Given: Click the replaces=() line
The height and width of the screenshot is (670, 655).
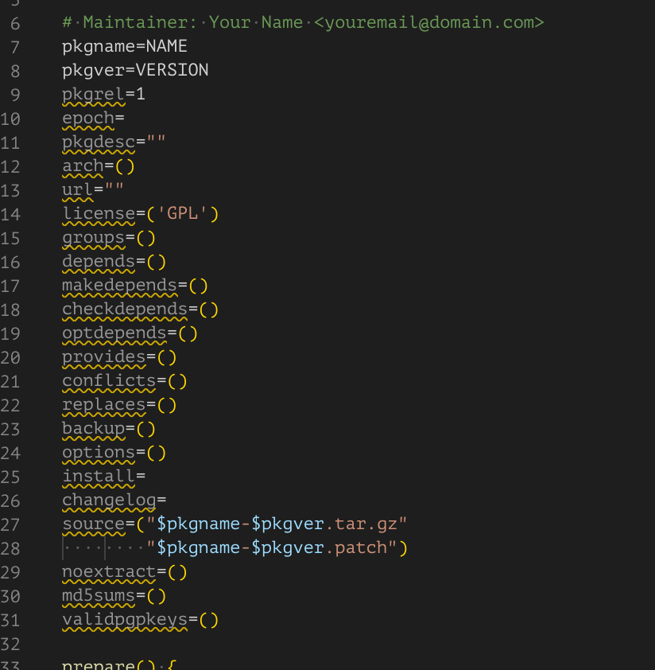Looking at the screenshot, I should pos(119,405).
